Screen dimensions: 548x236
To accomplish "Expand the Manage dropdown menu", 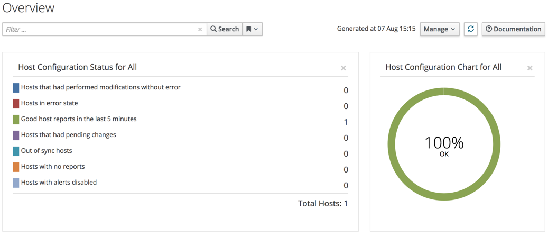I will [439, 29].
